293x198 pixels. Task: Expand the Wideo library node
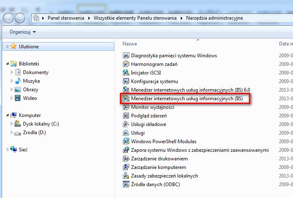(x=12, y=98)
